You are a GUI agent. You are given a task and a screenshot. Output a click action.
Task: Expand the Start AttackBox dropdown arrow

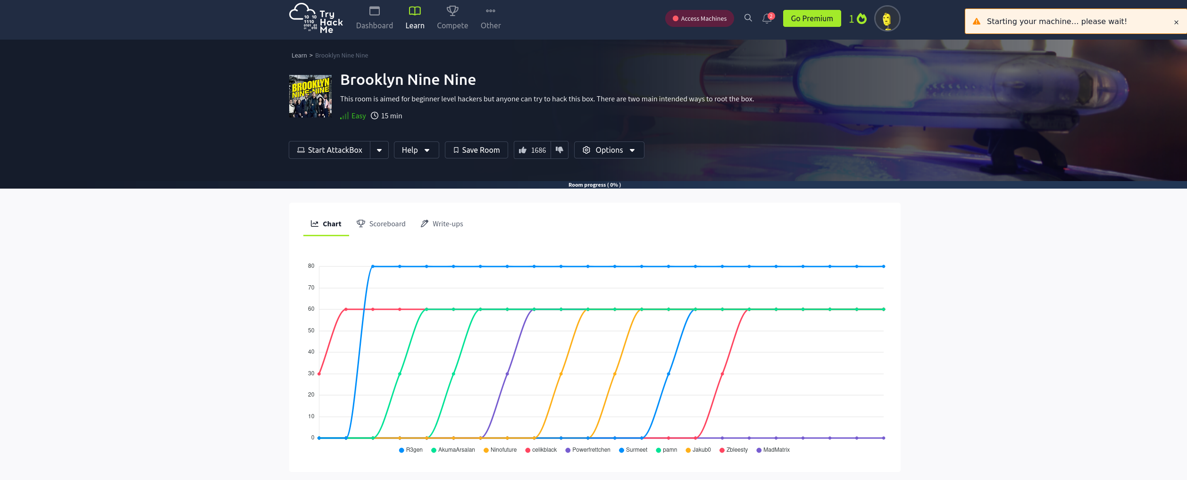pyautogui.click(x=379, y=150)
